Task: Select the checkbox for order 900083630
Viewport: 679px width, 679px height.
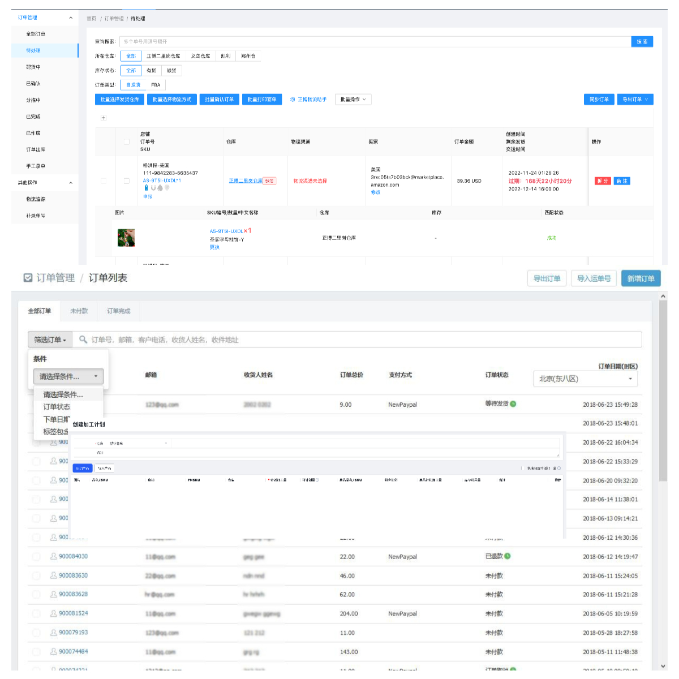Action: (x=36, y=575)
